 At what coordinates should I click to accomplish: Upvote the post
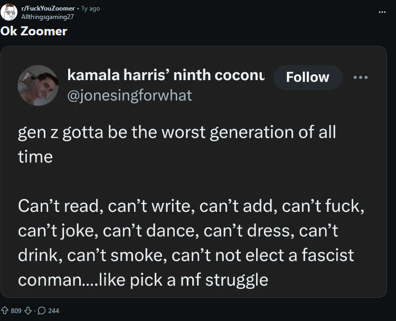[5, 311]
